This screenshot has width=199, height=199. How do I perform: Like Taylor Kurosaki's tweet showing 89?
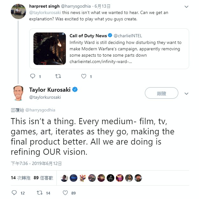pyautogui.click(x=65, y=193)
